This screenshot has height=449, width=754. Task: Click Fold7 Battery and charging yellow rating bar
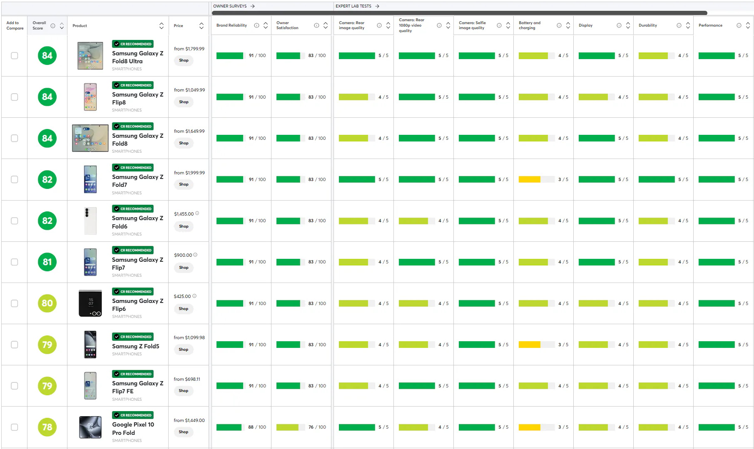(537, 179)
